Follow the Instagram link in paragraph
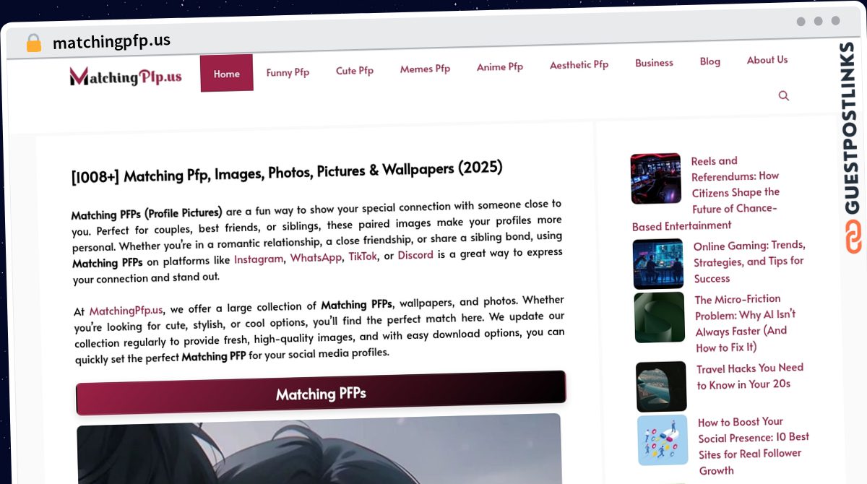 click(x=259, y=259)
